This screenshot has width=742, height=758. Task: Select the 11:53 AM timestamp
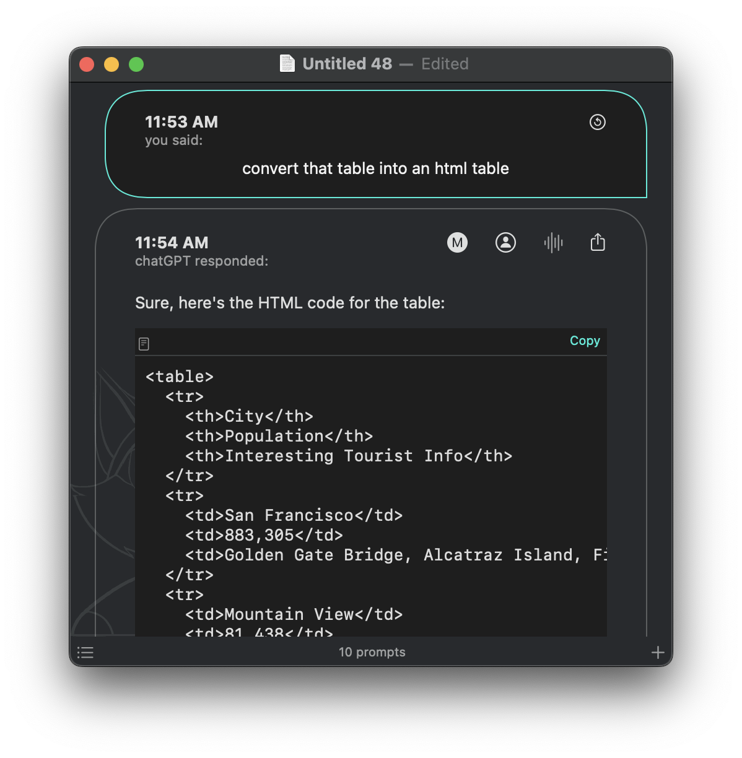[181, 122]
